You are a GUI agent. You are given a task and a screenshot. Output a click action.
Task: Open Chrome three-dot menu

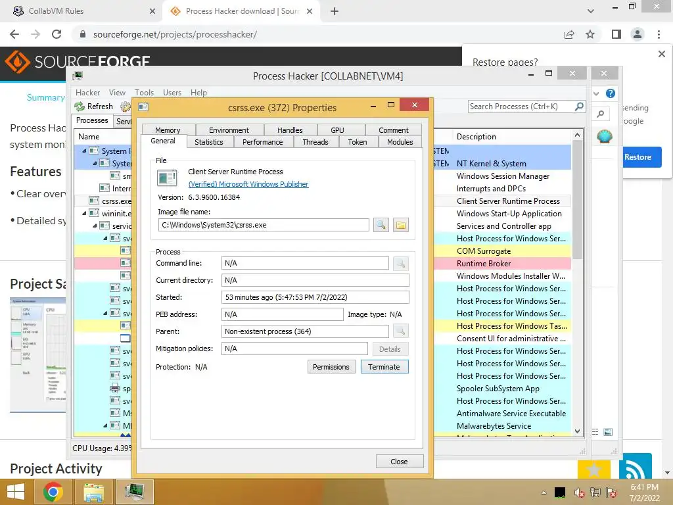click(x=659, y=34)
